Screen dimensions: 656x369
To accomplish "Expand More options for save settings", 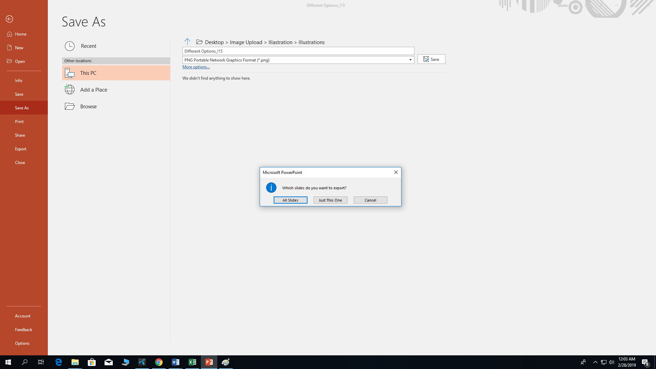I will click(196, 67).
